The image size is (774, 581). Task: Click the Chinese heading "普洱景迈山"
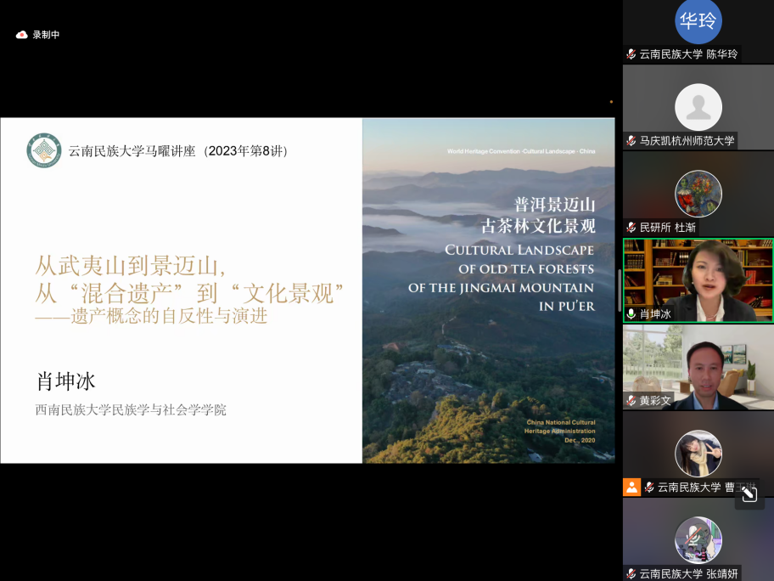pos(554,205)
